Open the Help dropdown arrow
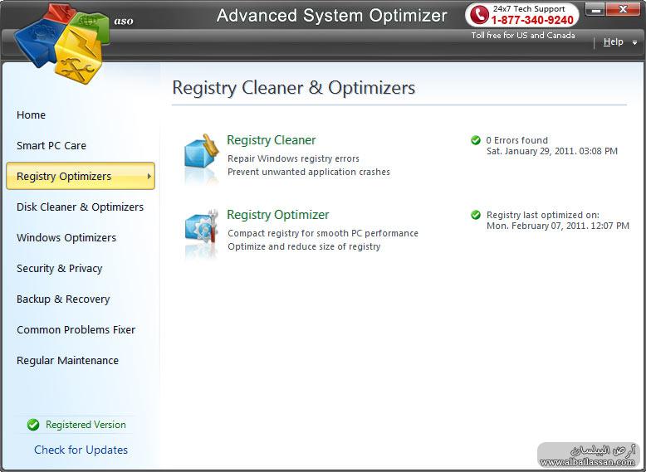 tap(635, 42)
